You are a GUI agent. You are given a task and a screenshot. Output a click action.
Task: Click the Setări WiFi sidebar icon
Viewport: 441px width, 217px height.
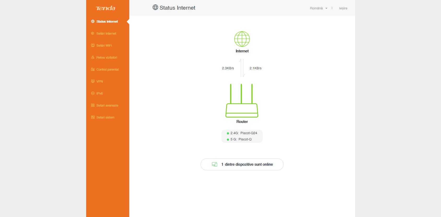click(93, 45)
